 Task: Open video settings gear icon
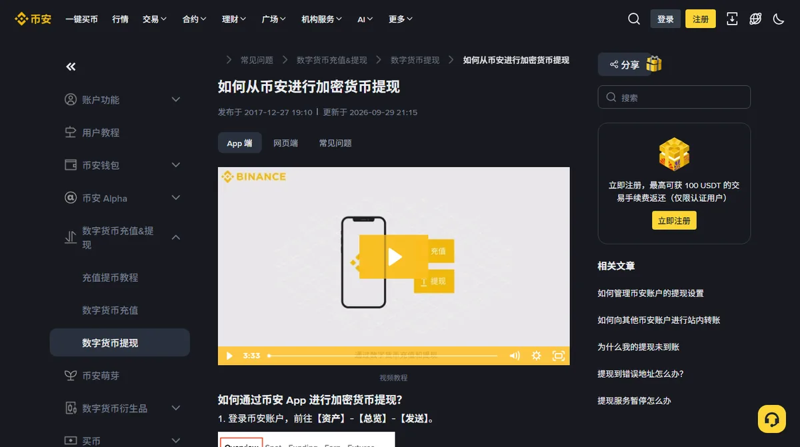tap(536, 356)
